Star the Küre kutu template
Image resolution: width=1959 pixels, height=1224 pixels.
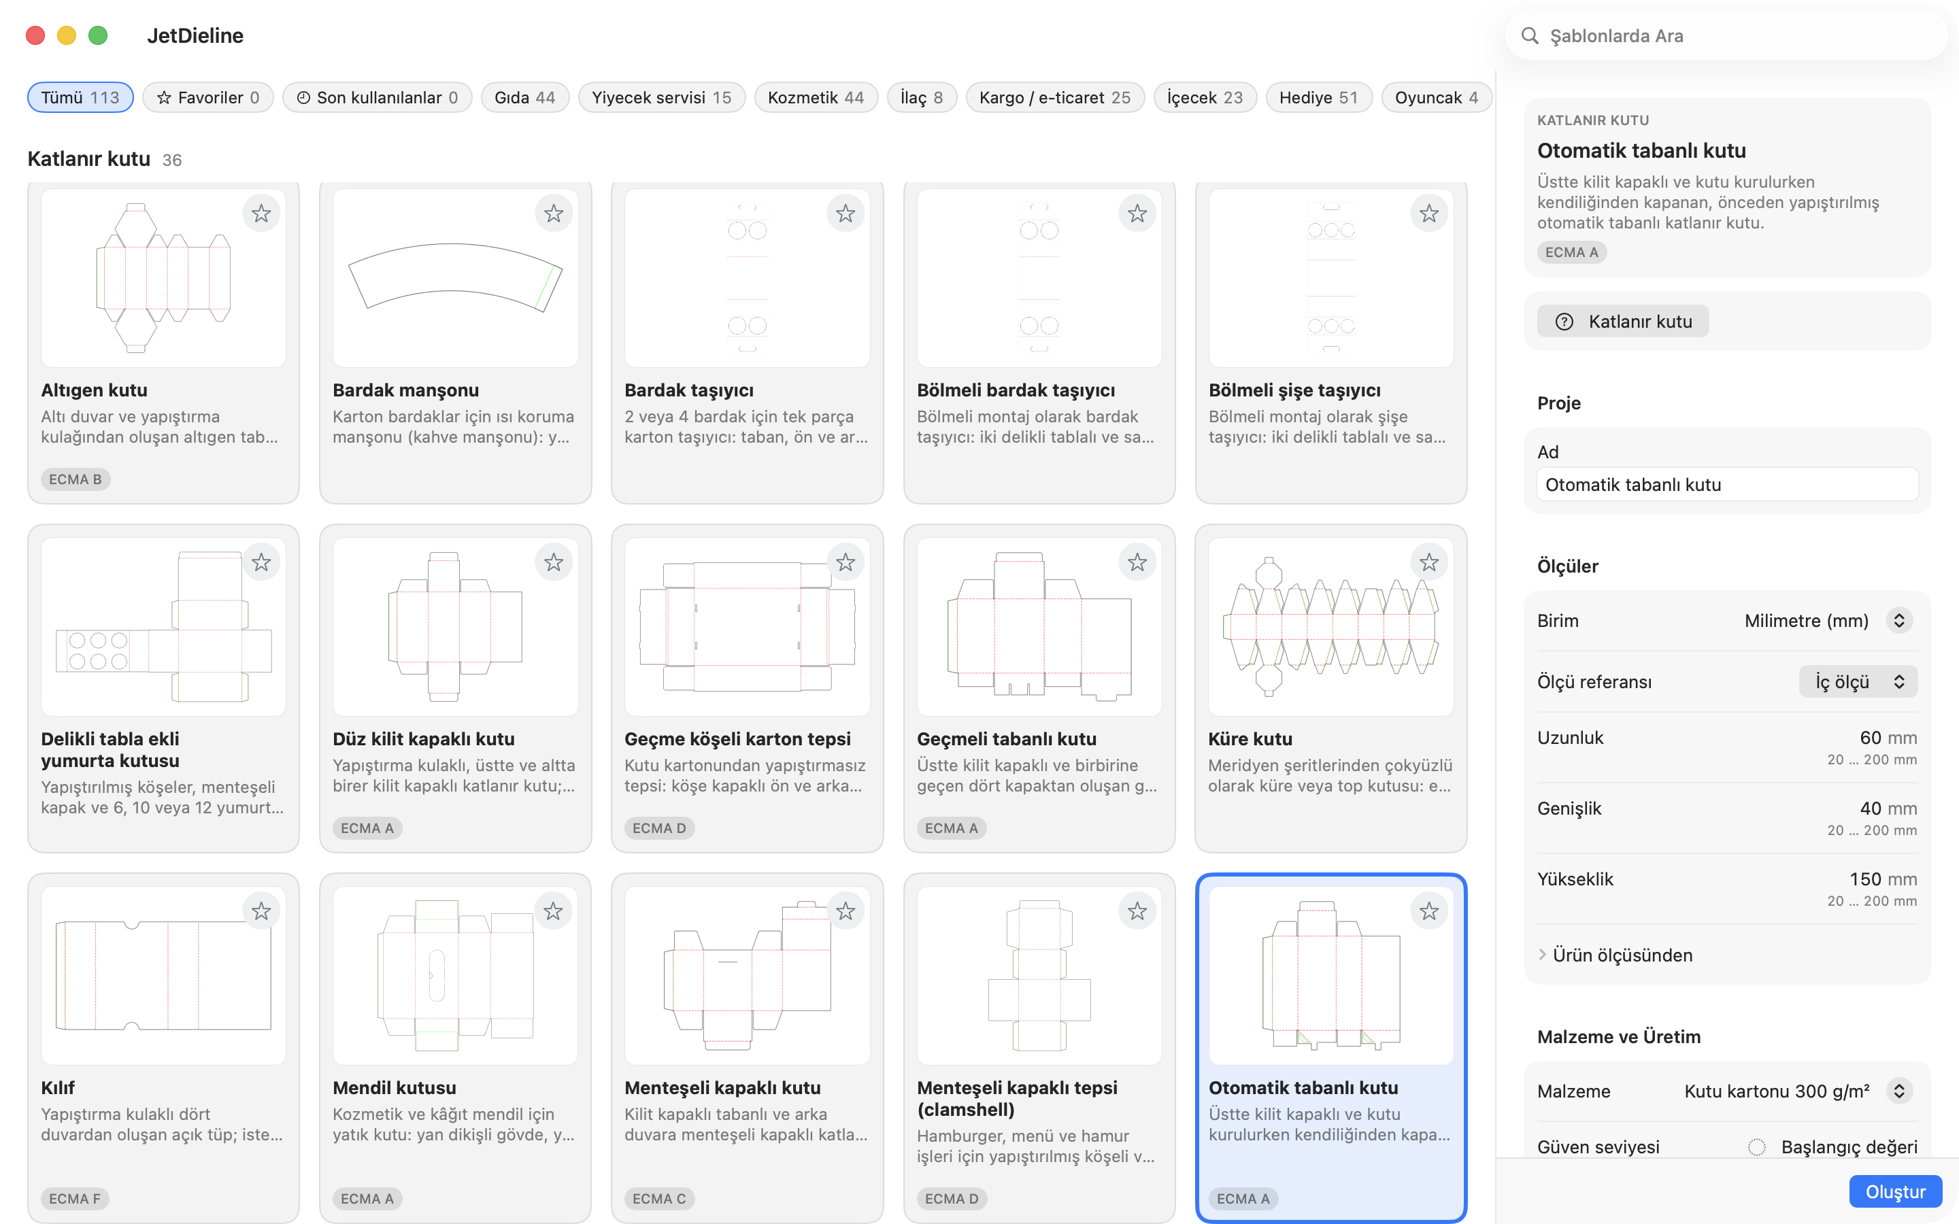click(1428, 562)
